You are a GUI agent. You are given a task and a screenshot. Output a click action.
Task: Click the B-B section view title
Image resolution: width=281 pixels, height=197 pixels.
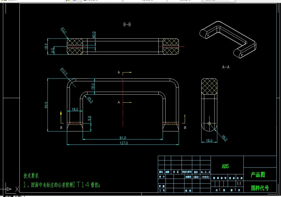127,25
